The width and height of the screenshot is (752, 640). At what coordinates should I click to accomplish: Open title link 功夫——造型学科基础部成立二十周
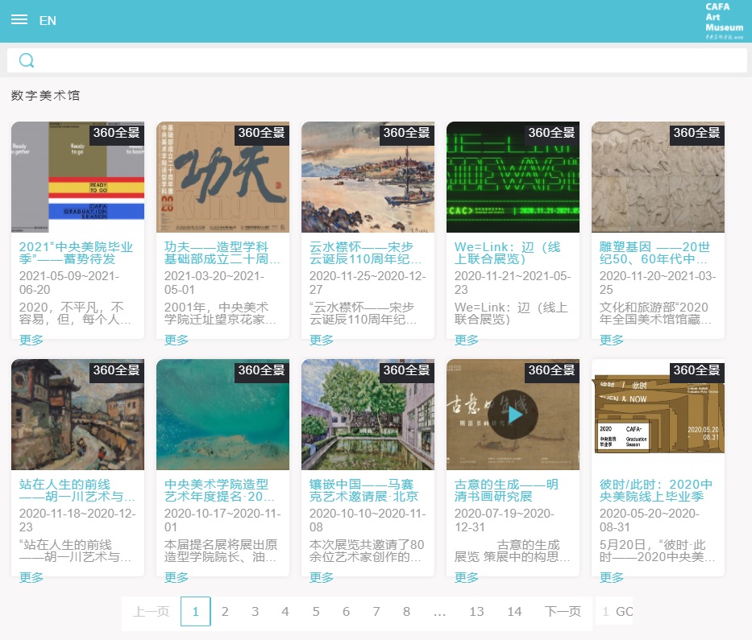tap(222, 253)
